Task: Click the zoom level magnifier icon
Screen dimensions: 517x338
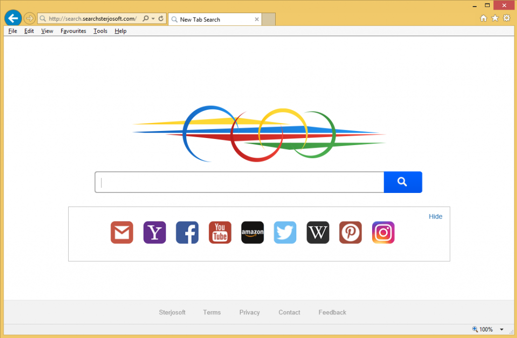Action: (x=475, y=329)
